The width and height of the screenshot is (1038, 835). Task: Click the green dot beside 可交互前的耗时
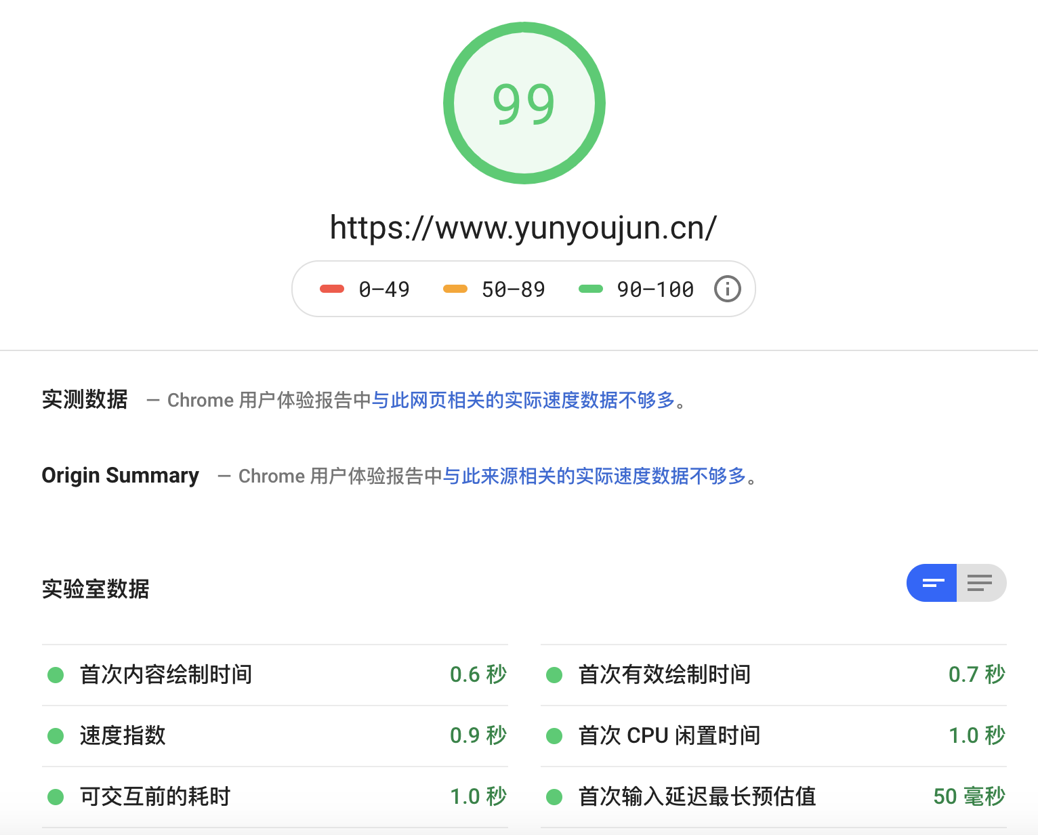point(56,797)
